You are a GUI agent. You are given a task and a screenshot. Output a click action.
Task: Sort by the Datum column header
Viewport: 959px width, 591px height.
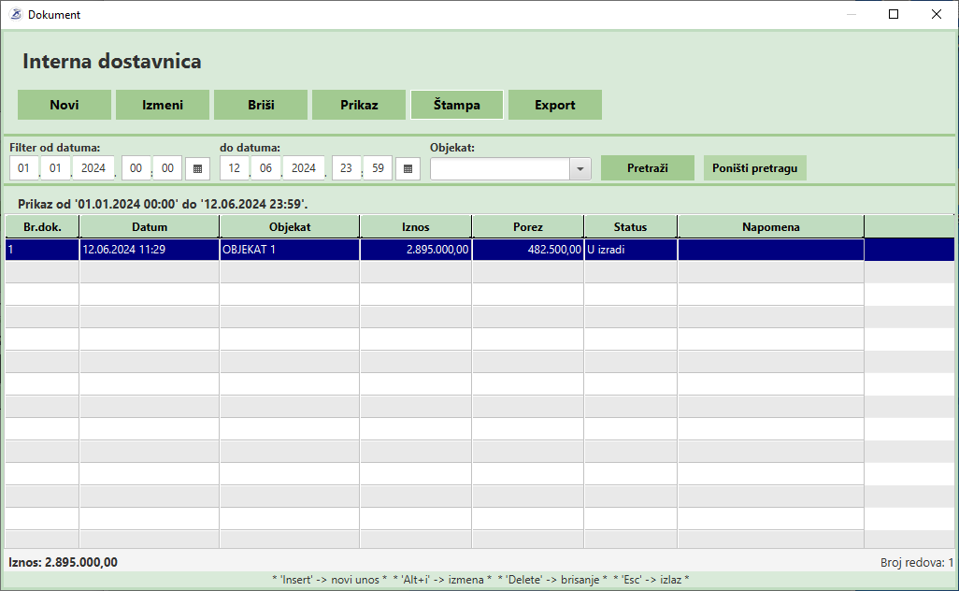(x=150, y=227)
